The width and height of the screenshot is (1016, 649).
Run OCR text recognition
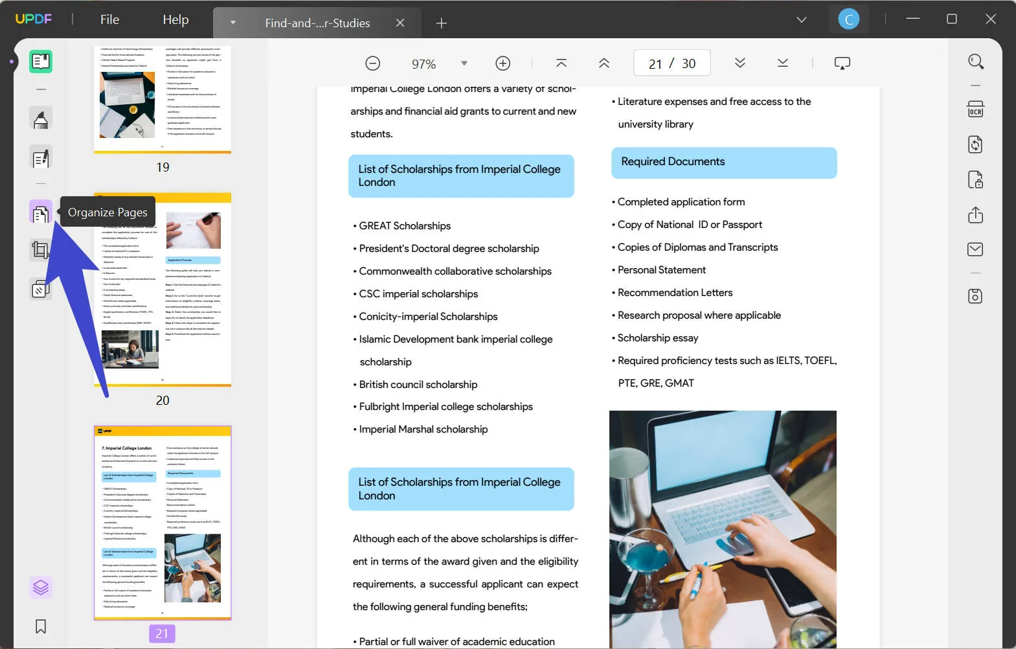[x=976, y=109]
